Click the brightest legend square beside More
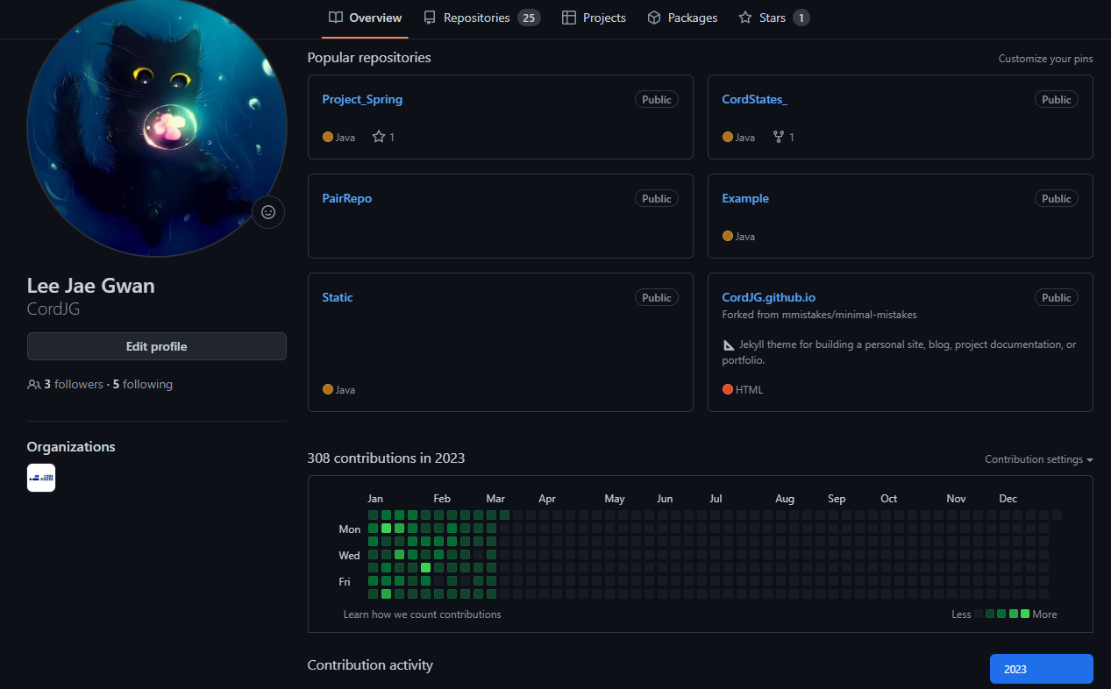The image size is (1111, 689). coord(1025,614)
